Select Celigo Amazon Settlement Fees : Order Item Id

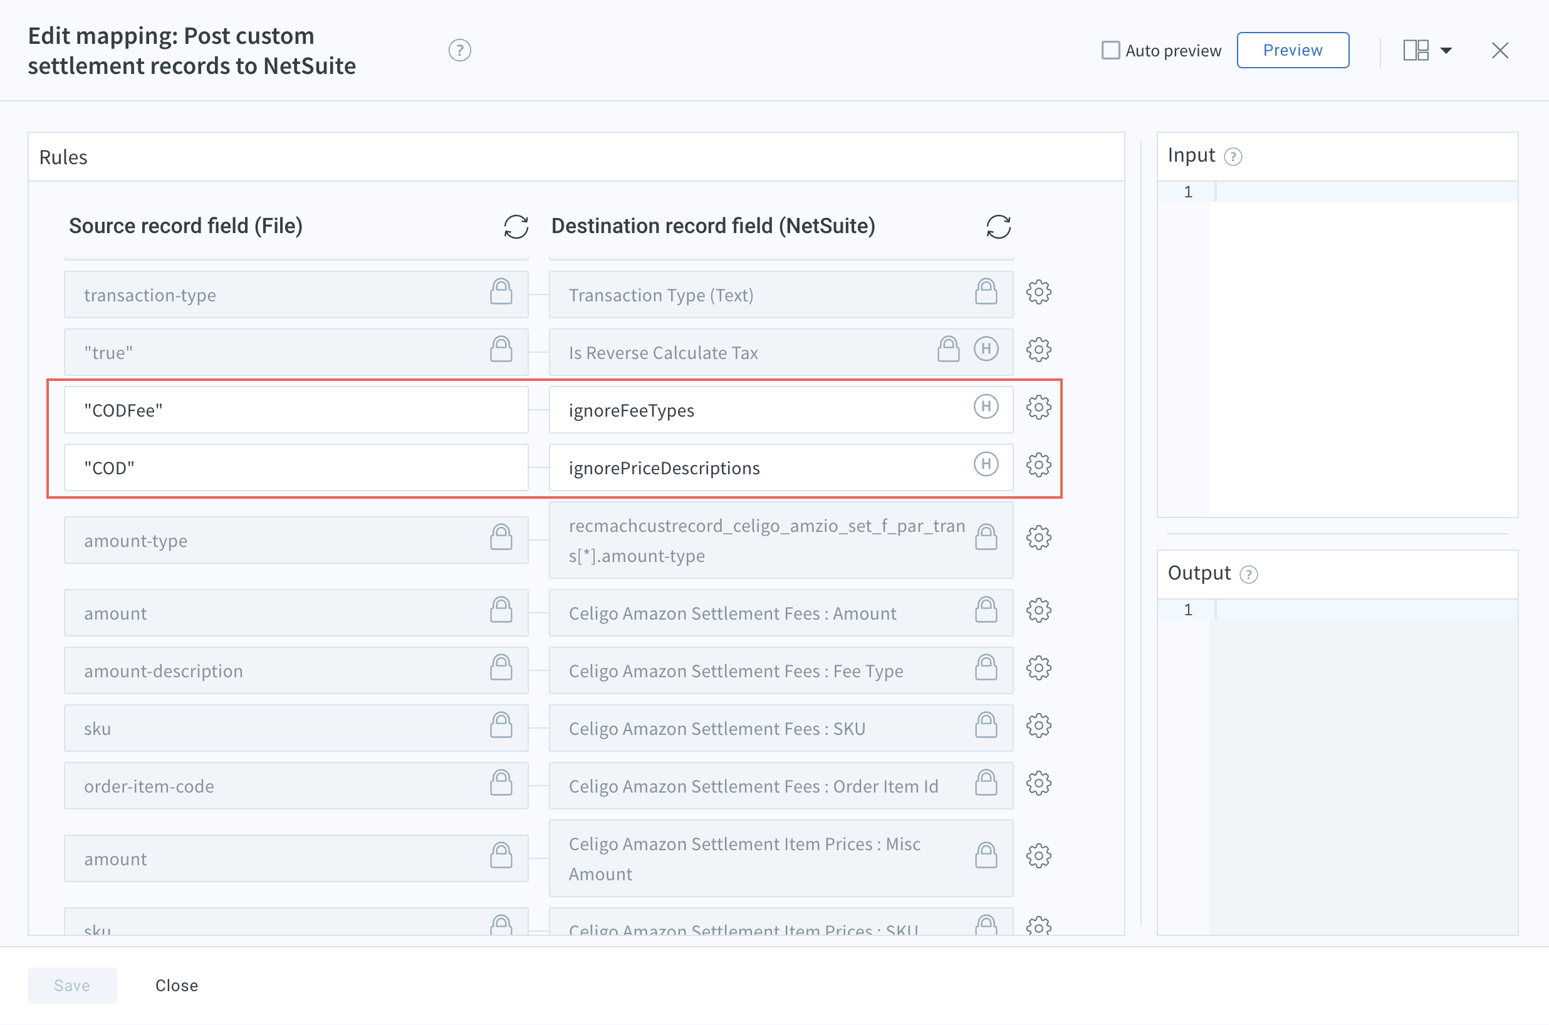781,786
